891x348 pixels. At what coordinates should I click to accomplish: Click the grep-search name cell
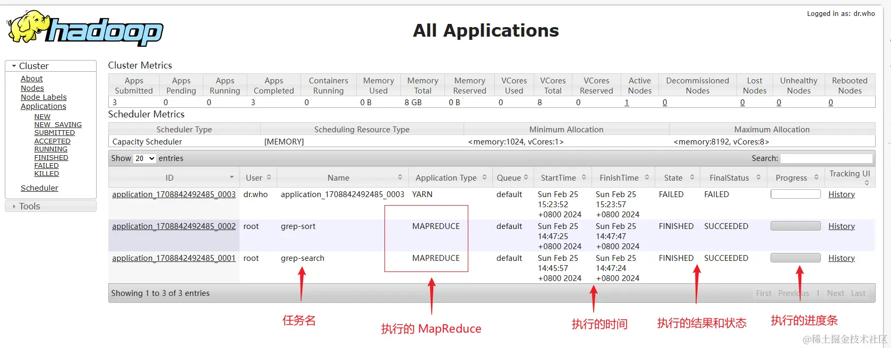click(x=302, y=258)
